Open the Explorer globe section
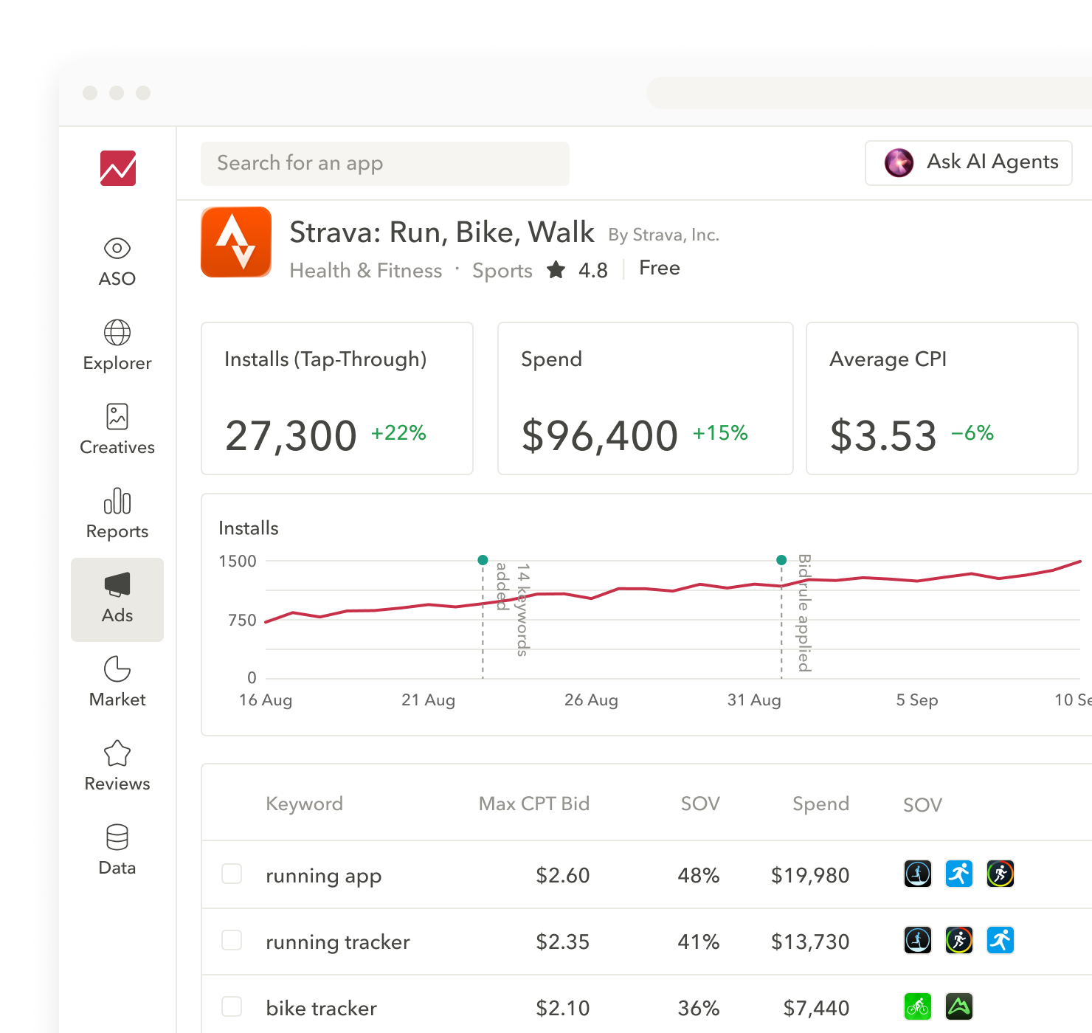This screenshot has height=1033, width=1092. pos(117,346)
